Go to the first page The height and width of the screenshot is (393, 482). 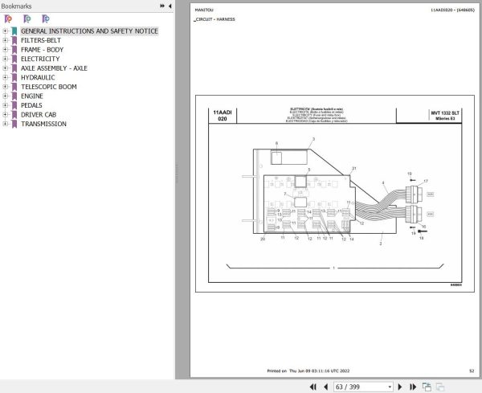pyautogui.click(x=313, y=387)
